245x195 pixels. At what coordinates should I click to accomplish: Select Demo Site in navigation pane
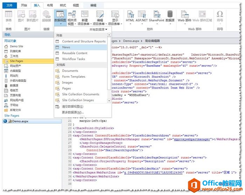coord(16,46)
